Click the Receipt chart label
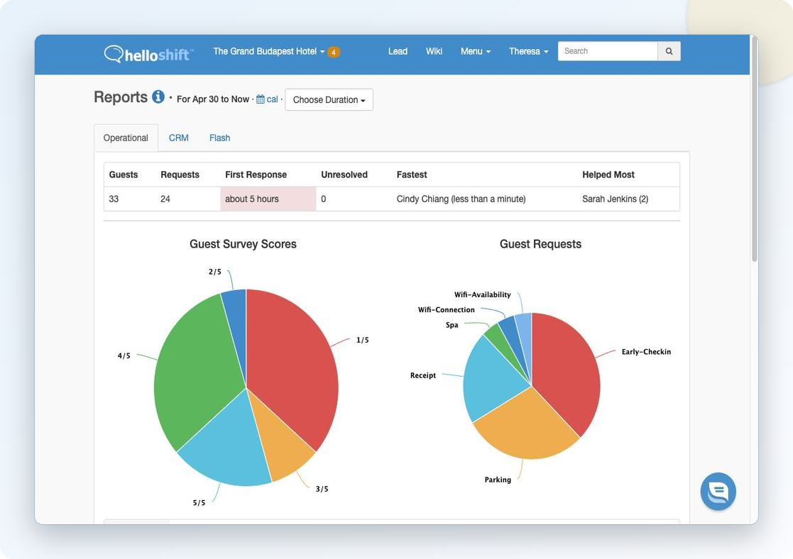The height and width of the screenshot is (559, 793). [x=423, y=375]
